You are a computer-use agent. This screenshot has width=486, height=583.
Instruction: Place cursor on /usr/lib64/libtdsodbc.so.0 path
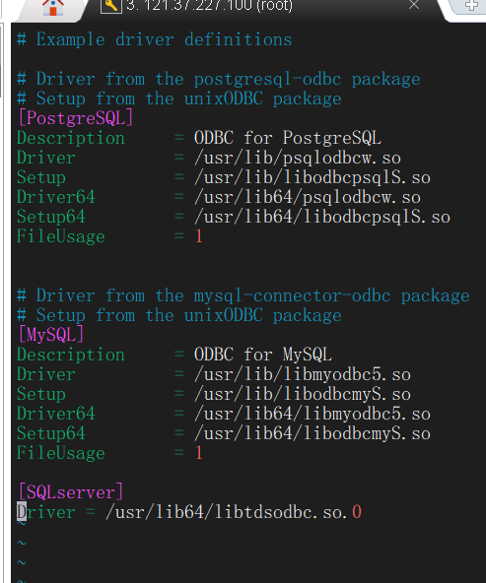(x=234, y=512)
